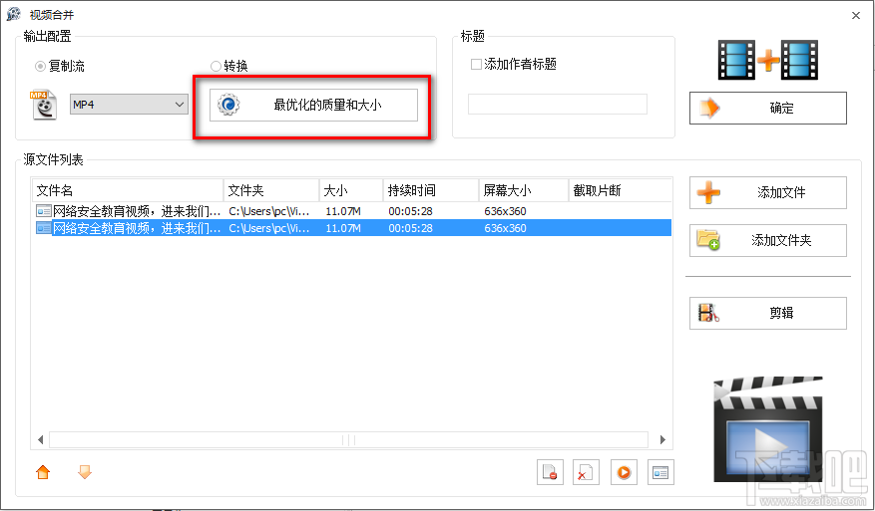This screenshot has height=511, width=875.
Task: Click the 最优化的质量和大小 settings button
Action: click(313, 105)
